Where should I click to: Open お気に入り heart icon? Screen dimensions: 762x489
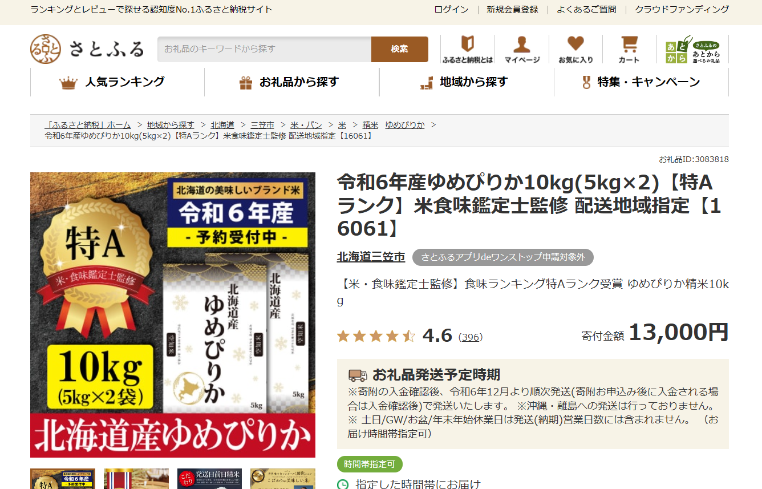coord(576,49)
